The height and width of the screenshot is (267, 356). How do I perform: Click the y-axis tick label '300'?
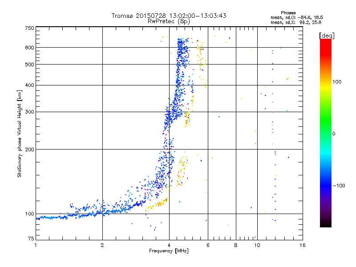coord(29,112)
